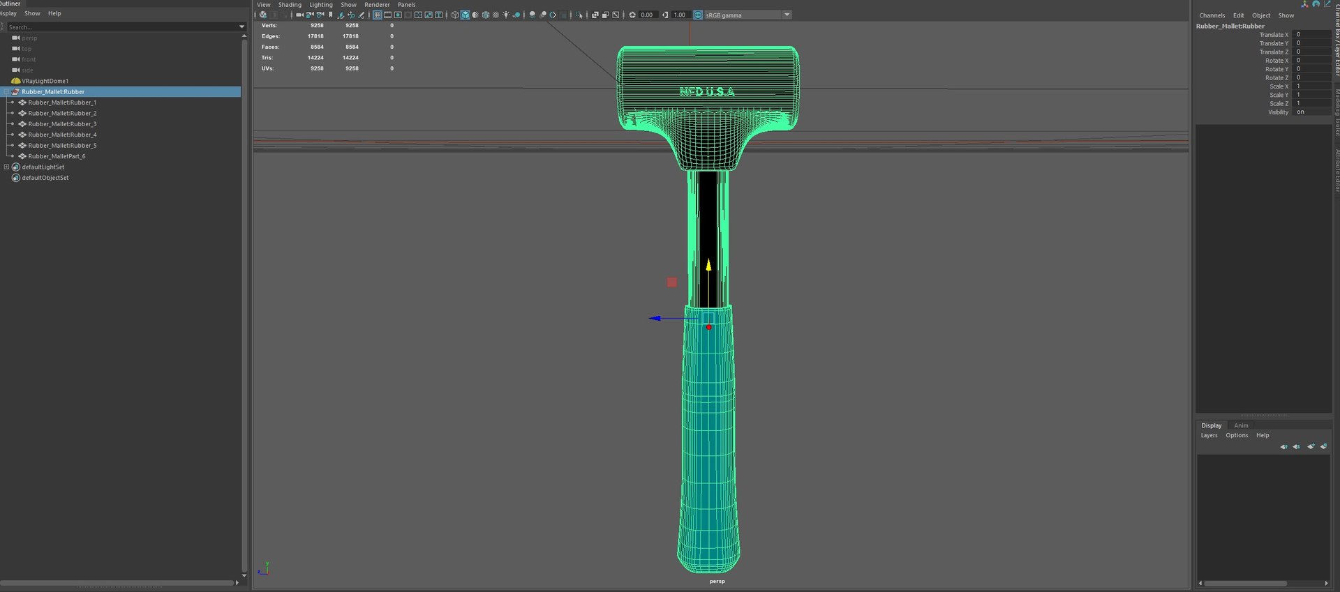
Task: Click the Grease Pencil icon
Action: 361,15
